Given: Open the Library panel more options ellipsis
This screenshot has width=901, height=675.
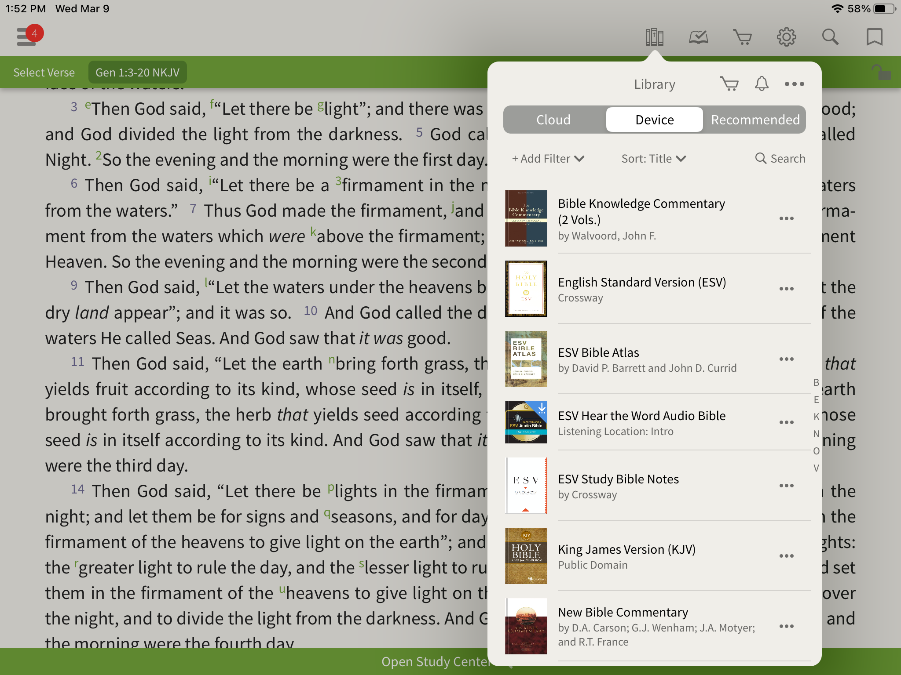Looking at the screenshot, I should point(795,84).
